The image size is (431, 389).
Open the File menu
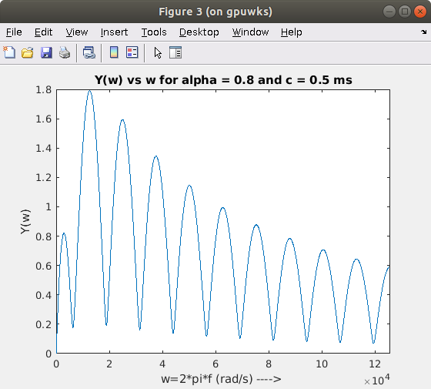tap(14, 32)
